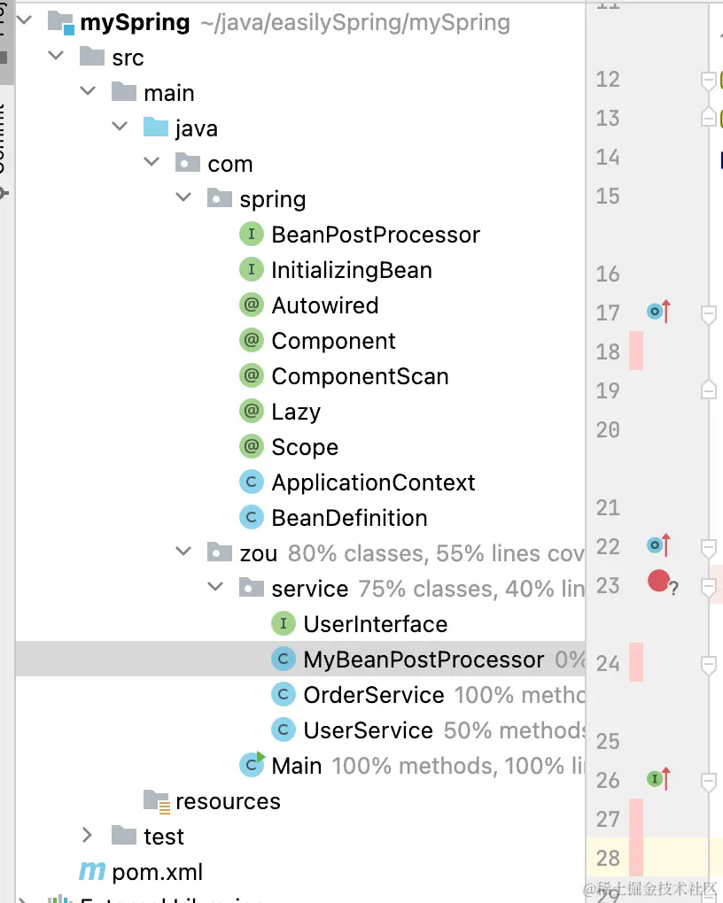This screenshot has width=723, height=903.
Task: Open the OrderService class
Action: point(373,695)
